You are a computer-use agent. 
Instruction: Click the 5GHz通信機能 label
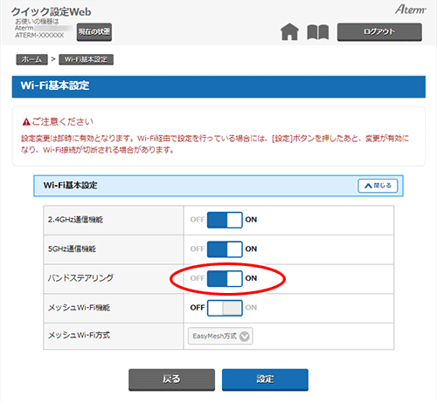(x=72, y=249)
